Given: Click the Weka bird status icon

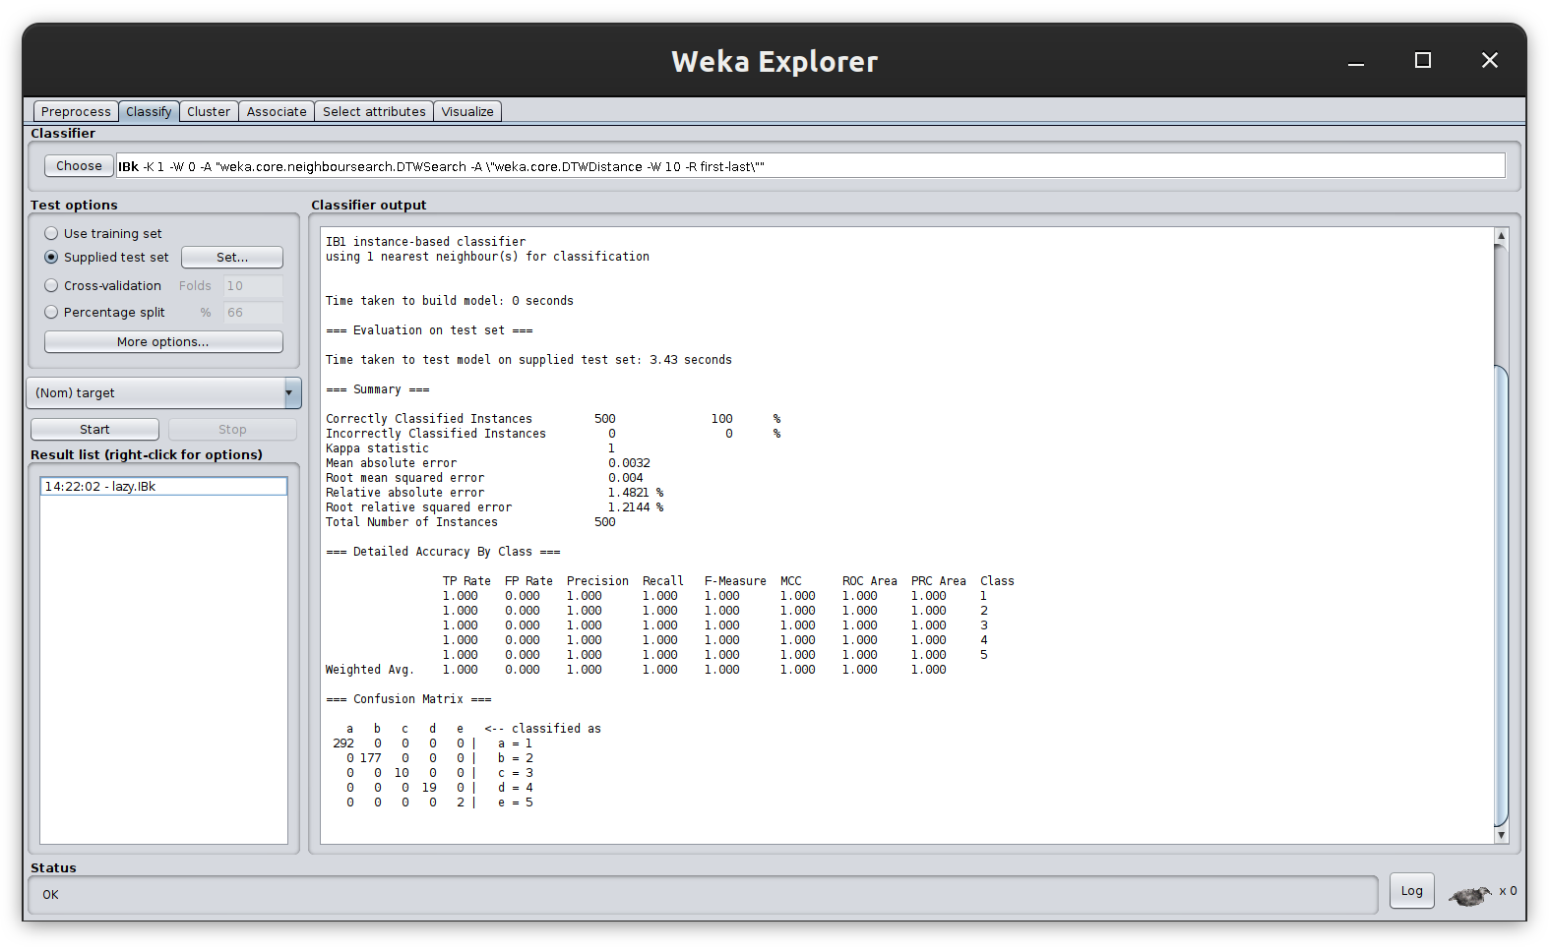Looking at the screenshot, I should pyautogui.click(x=1469, y=895).
